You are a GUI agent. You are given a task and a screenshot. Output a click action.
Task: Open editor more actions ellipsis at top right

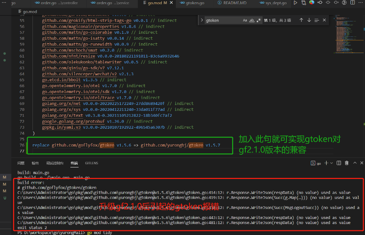click(360, 3)
